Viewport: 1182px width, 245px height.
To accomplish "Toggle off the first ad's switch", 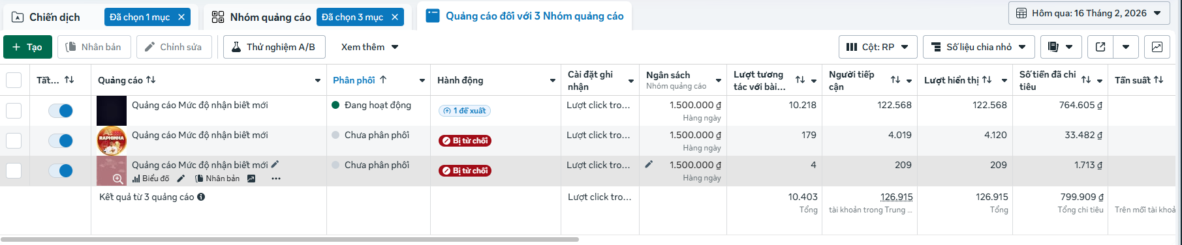I will (x=61, y=111).
